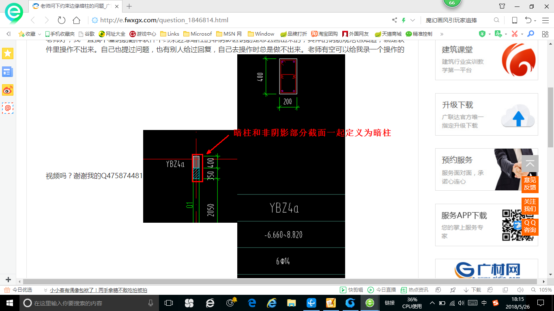Viewport: 554px width, 311px height.
Task: Click the blue key password icon
Action: pos(530,34)
